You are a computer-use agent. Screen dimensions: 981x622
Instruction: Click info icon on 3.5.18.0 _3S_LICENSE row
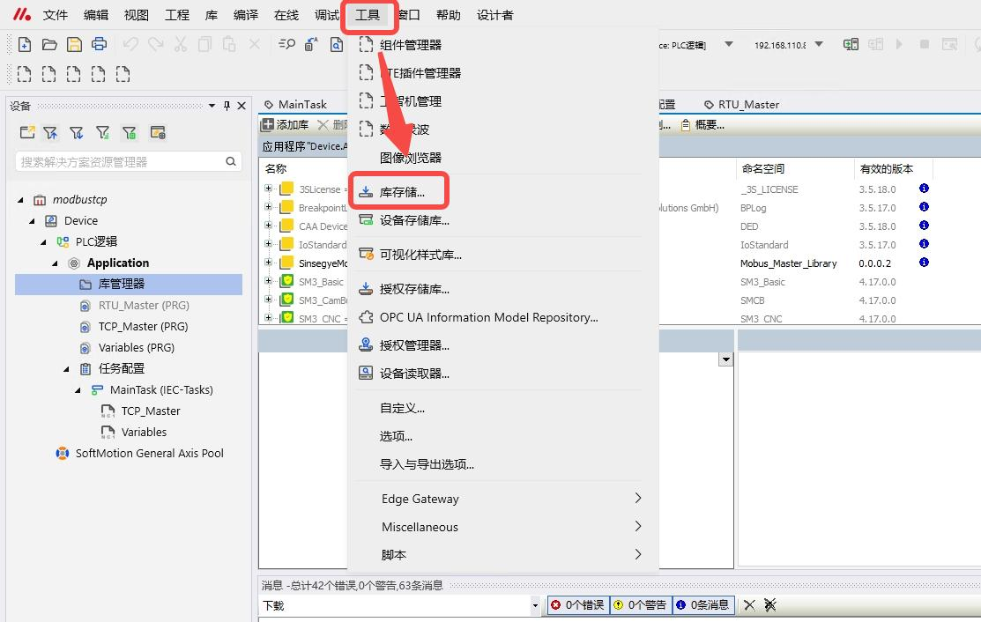point(924,189)
